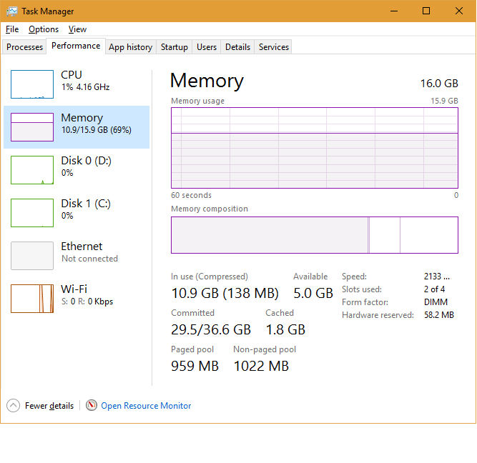Select the Ethernet Not connected entry

click(77, 256)
